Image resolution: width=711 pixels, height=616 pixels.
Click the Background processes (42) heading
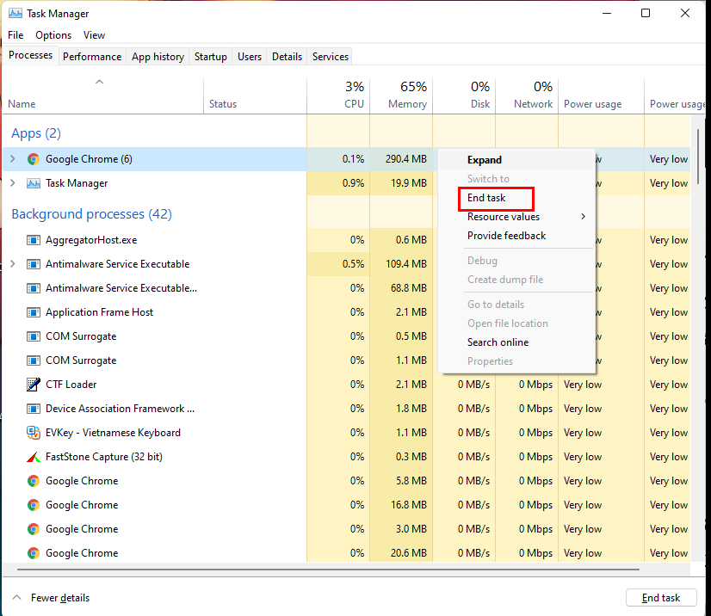click(91, 214)
